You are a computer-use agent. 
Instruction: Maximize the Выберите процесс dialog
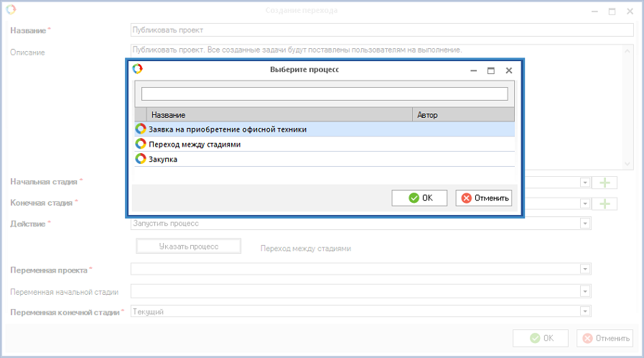click(x=491, y=70)
